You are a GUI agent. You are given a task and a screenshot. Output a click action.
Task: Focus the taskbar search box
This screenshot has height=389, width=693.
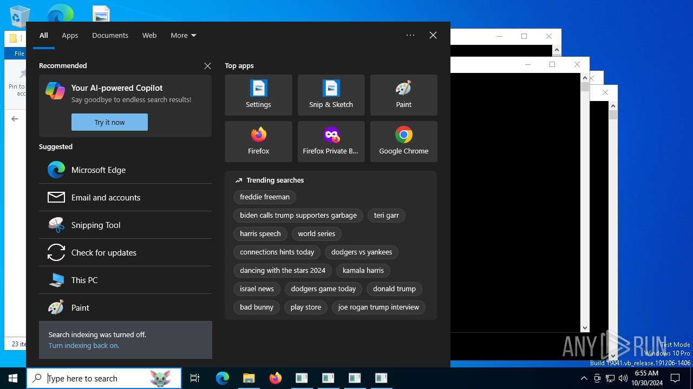104,378
